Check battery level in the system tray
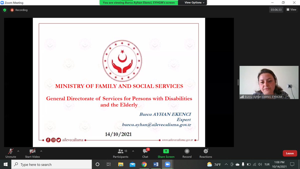Image resolution: width=300 pixels, height=169 pixels. click(x=248, y=164)
